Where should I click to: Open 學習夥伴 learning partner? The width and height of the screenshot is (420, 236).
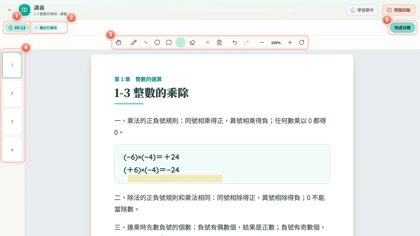(x=361, y=10)
